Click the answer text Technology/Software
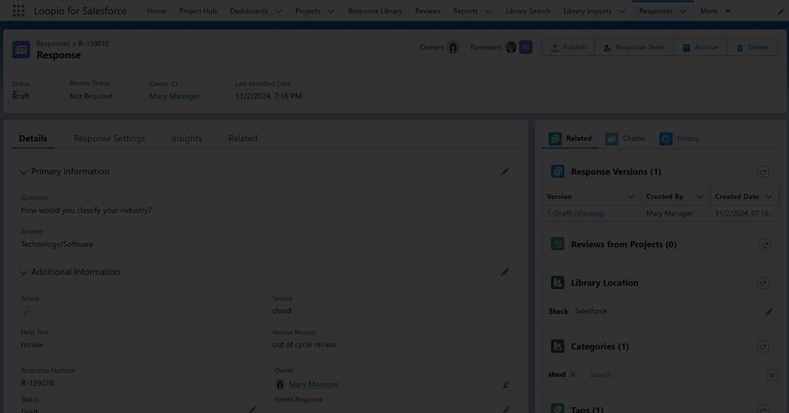This screenshot has height=413, width=789. click(57, 244)
